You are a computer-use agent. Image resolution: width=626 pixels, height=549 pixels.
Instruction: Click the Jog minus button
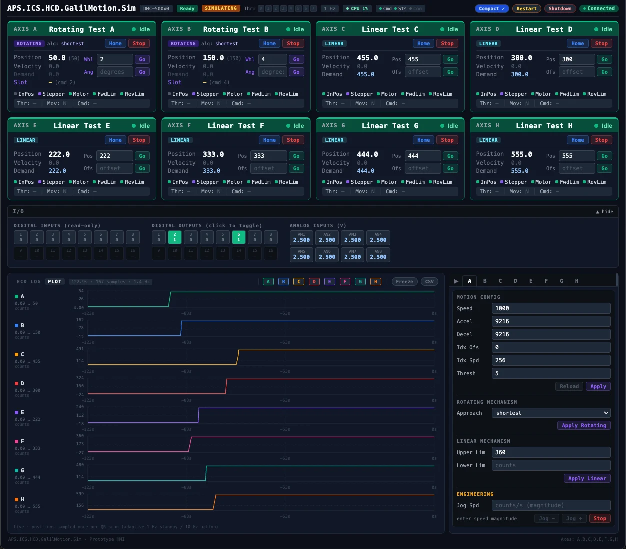[547, 518]
